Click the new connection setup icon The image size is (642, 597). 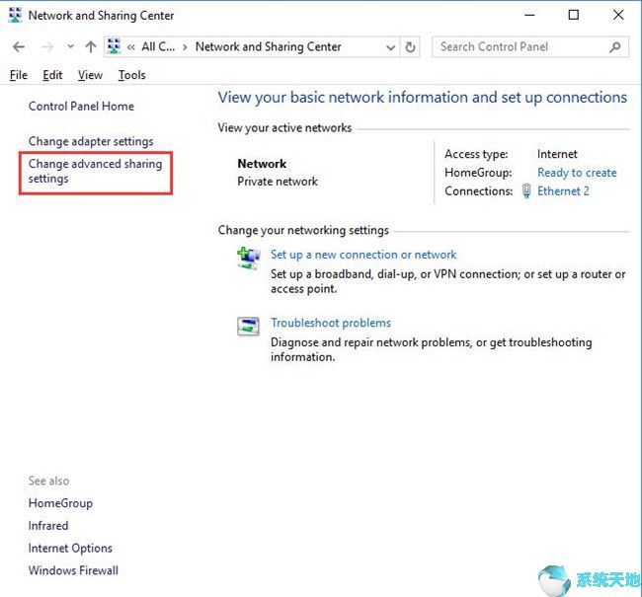(249, 259)
